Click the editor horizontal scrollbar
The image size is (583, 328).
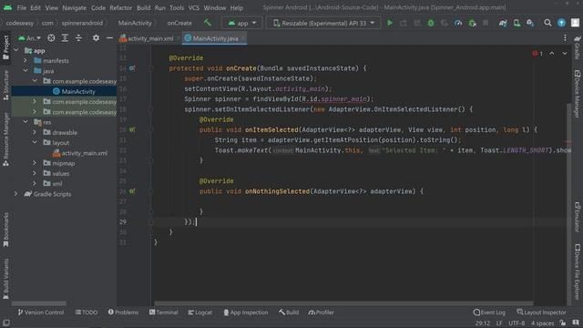tap(343, 303)
